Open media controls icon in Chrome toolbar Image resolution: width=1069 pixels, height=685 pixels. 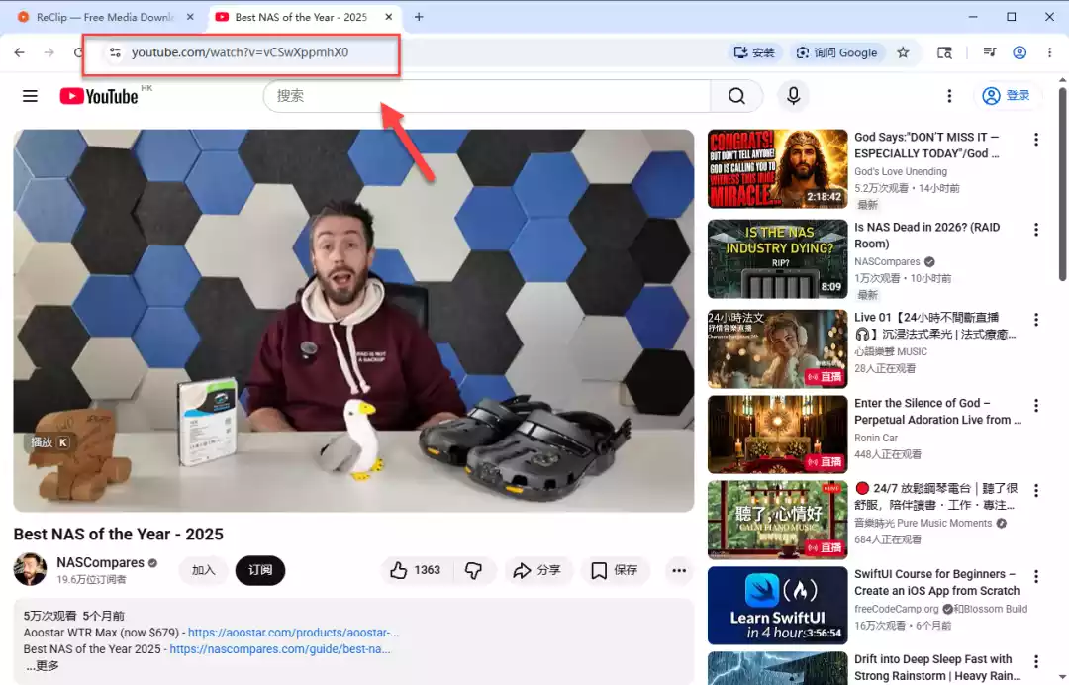pyautogui.click(x=990, y=51)
